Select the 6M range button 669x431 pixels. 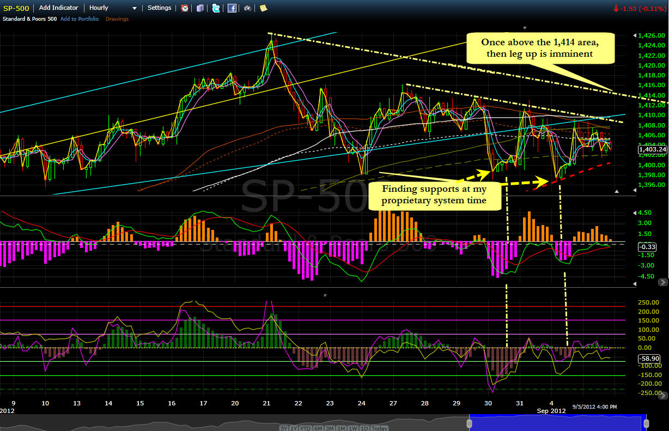tap(318, 428)
